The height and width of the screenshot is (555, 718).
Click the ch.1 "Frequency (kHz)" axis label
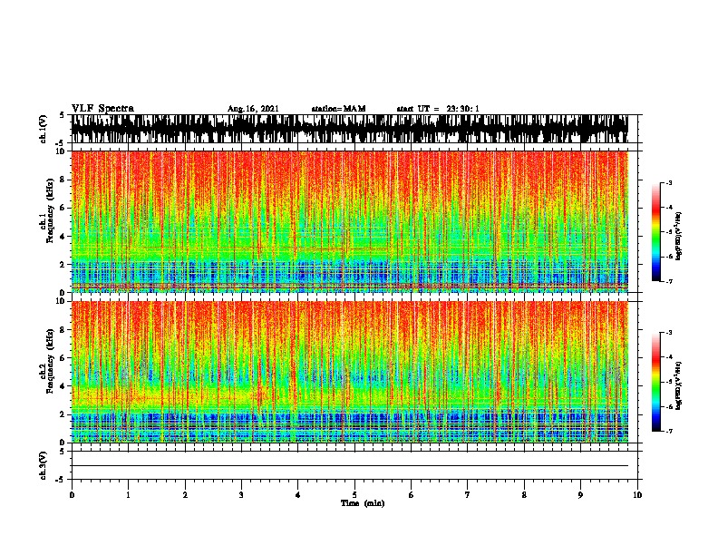pyautogui.click(x=50, y=211)
